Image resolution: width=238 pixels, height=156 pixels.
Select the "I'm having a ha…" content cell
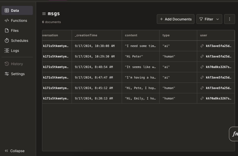pos(141,77)
